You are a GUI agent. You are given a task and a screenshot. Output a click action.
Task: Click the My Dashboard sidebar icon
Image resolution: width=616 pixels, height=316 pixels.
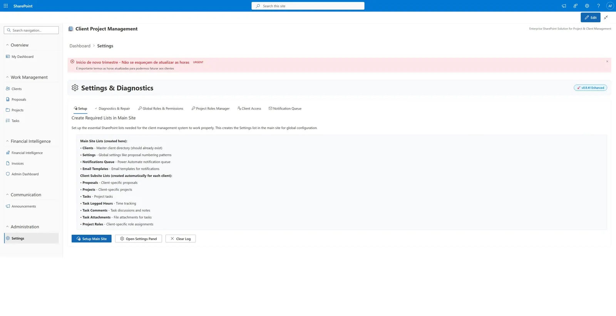point(8,57)
